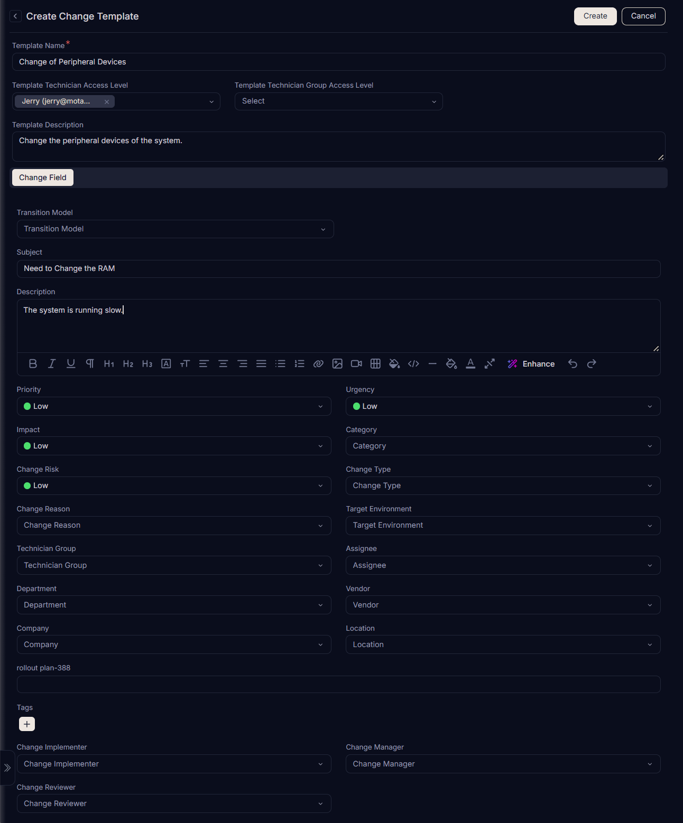Insert an image into the description
This screenshot has height=823, width=683.
[x=337, y=363]
